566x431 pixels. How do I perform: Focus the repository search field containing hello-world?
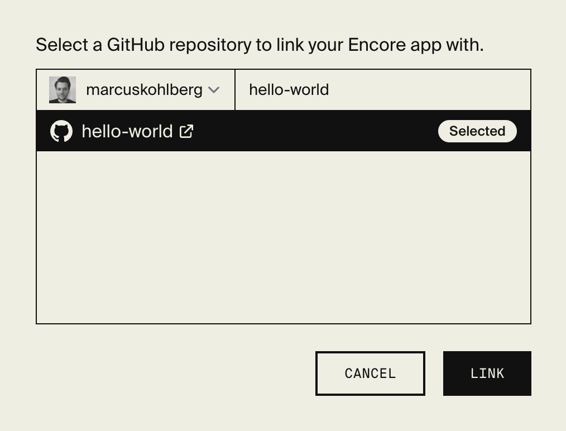382,89
